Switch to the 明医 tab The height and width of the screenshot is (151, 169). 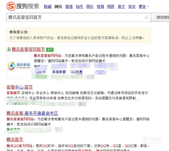coord(111,7)
